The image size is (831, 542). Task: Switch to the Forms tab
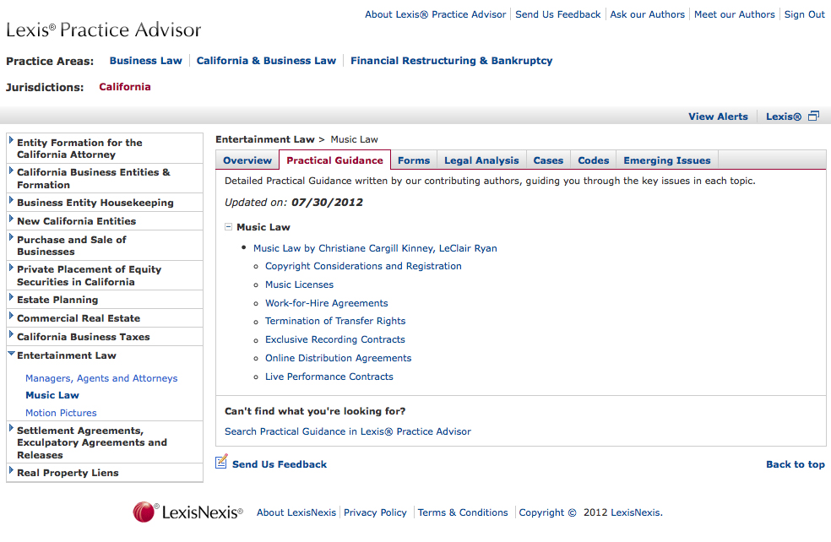click(x=413, y=160)
